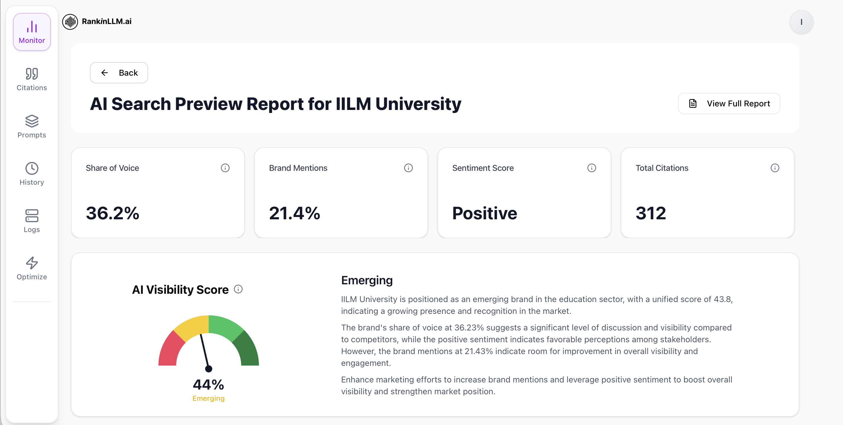
Task: Open the Citations section from sidebar
Action: pos(31,79)
